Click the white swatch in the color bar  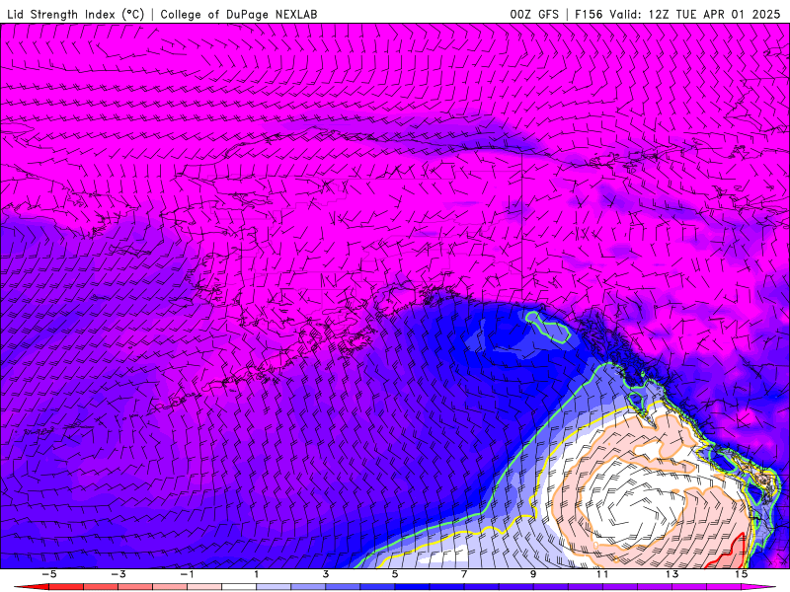click(x=239, y=587)
